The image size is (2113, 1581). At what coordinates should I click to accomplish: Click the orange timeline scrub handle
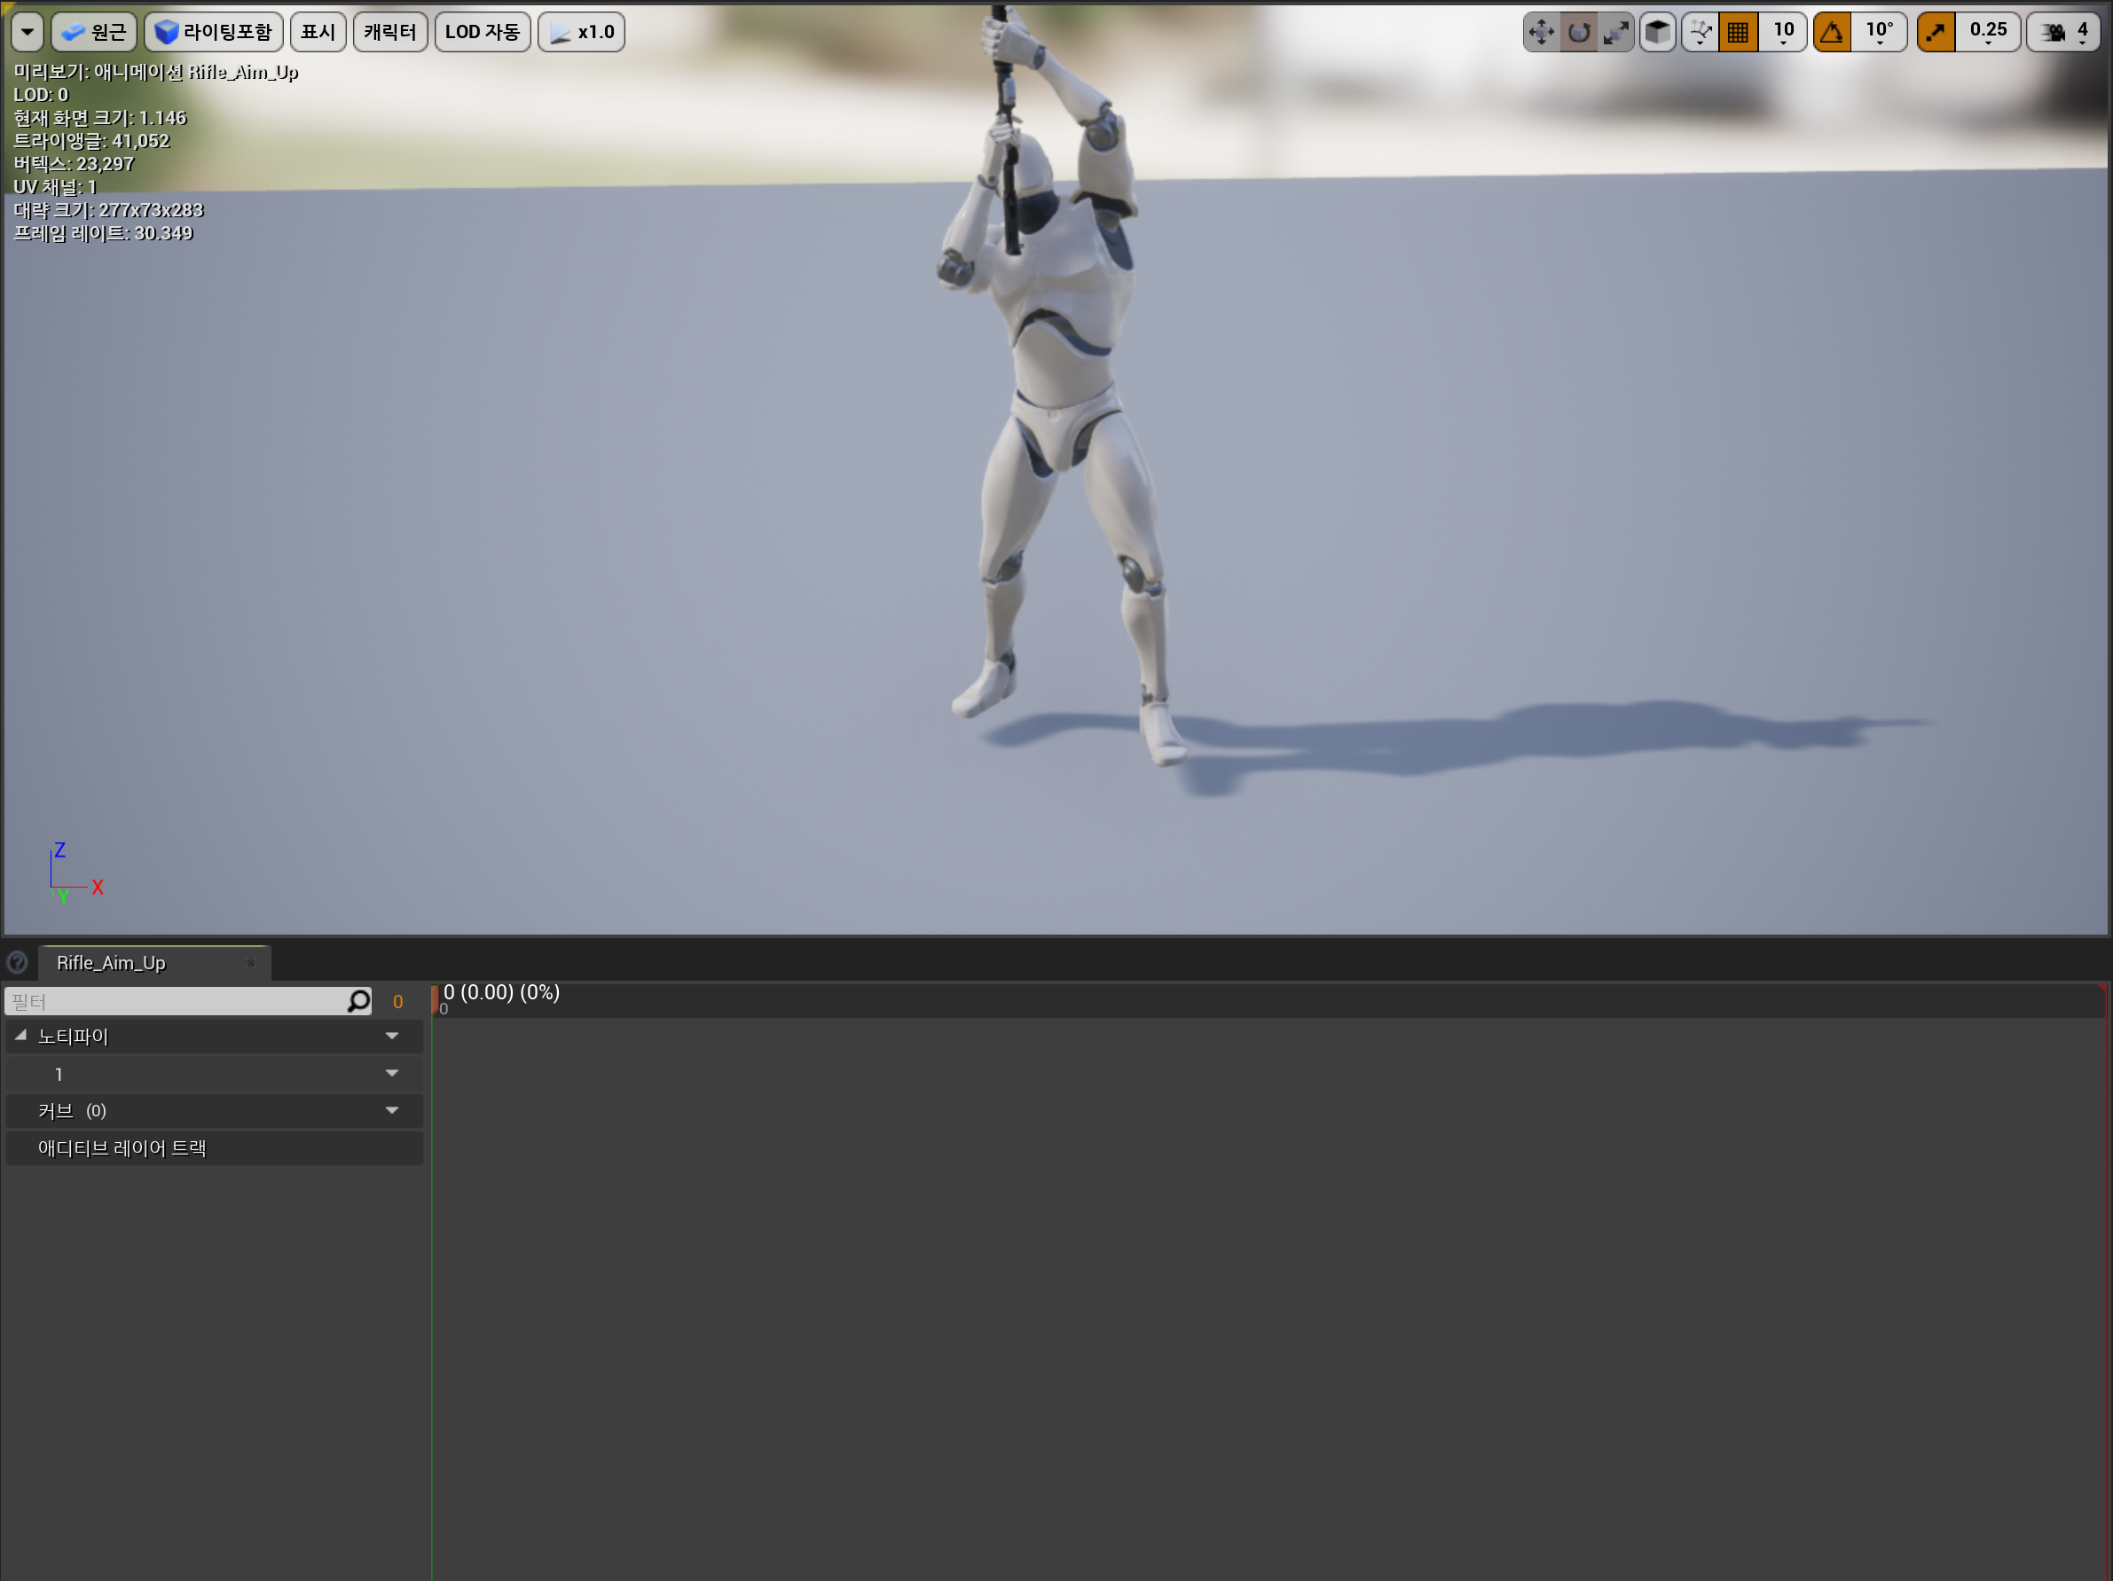[x=435, y=999]
